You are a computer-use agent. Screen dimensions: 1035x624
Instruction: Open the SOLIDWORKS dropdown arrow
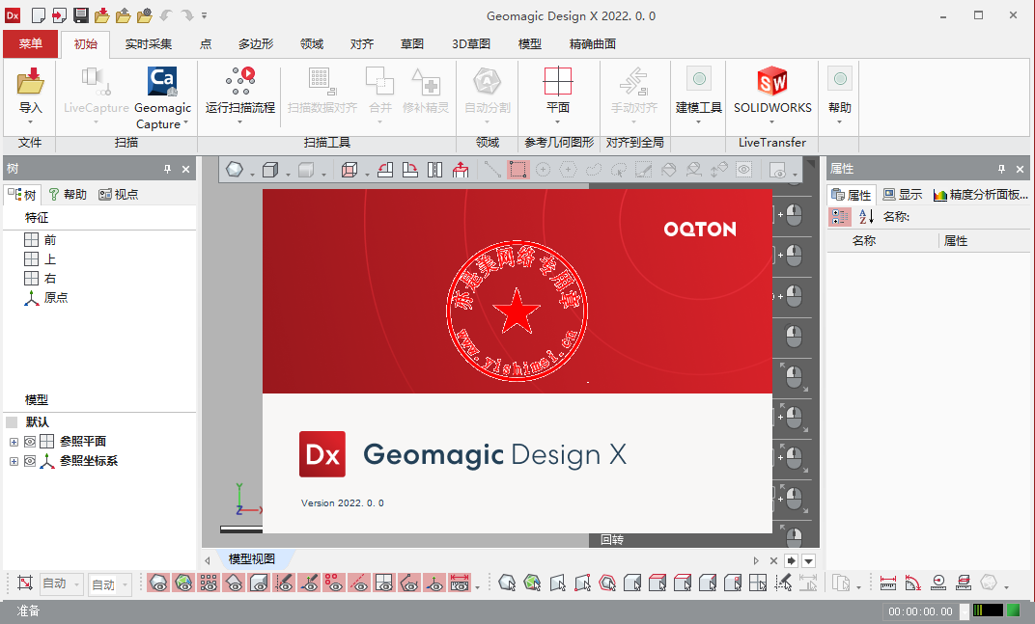pos(772,122)
